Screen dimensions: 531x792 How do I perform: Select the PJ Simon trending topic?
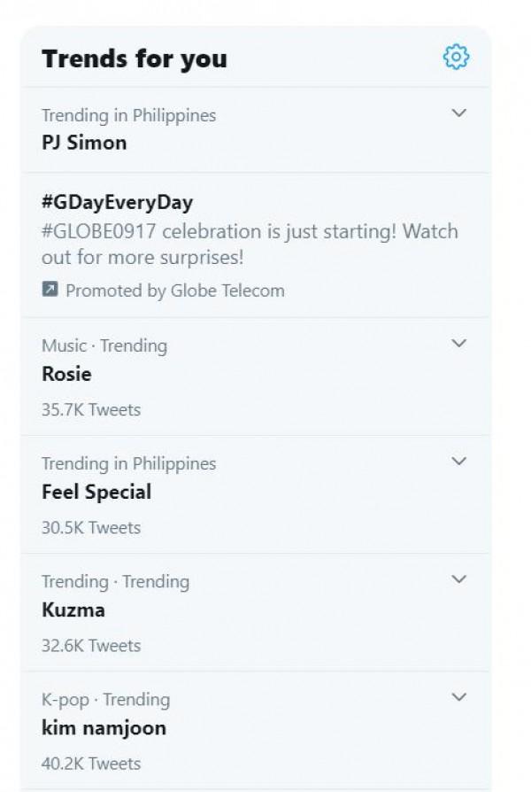click(x=85, y=143)
